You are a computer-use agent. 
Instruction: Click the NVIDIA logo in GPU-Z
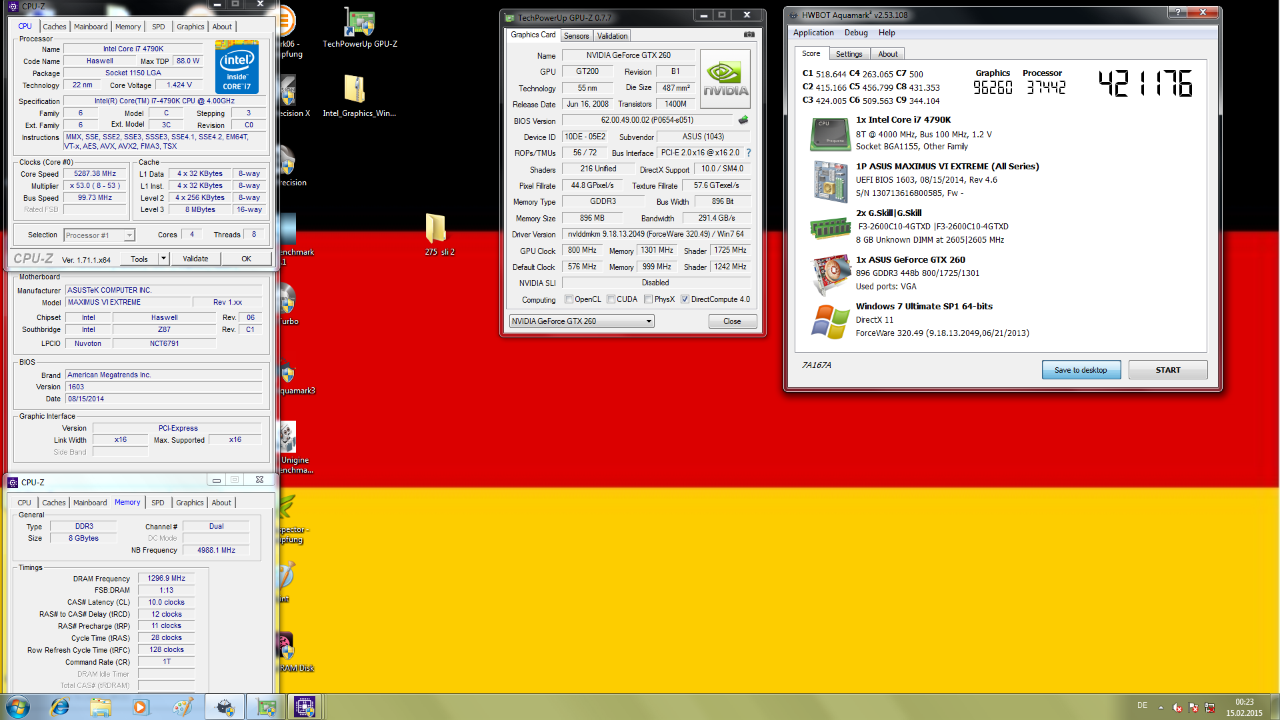coord(725,79)
